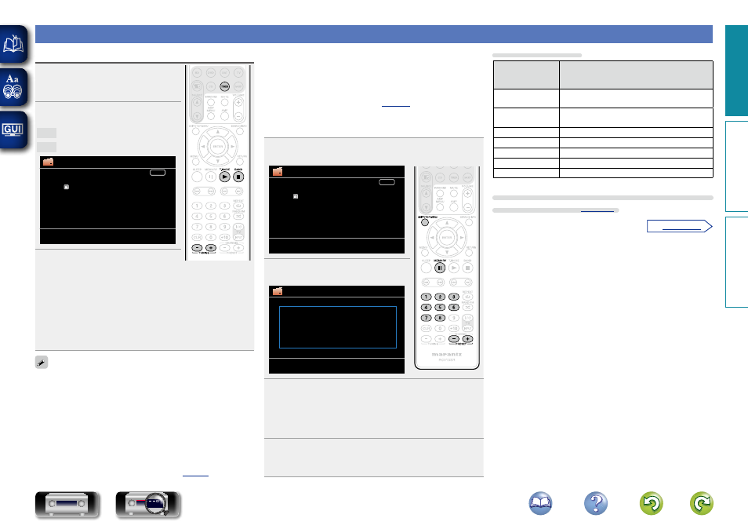The image size is (748, 529).
Task: Click TUNING plus button on left remote
Action: 211,248
